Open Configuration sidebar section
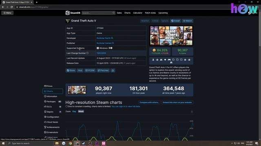 point(53,117)
